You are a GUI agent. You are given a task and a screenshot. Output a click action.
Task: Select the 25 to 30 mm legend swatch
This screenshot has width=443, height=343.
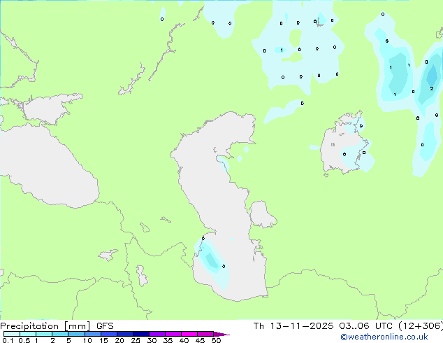pos(141,334)
